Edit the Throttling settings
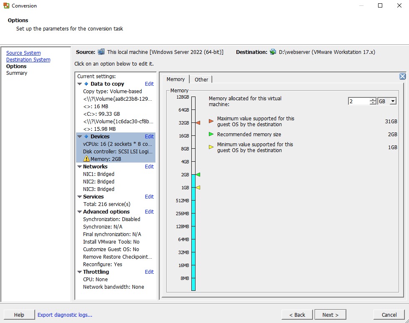Screen dimensions: 409x323 pos(149,272)
